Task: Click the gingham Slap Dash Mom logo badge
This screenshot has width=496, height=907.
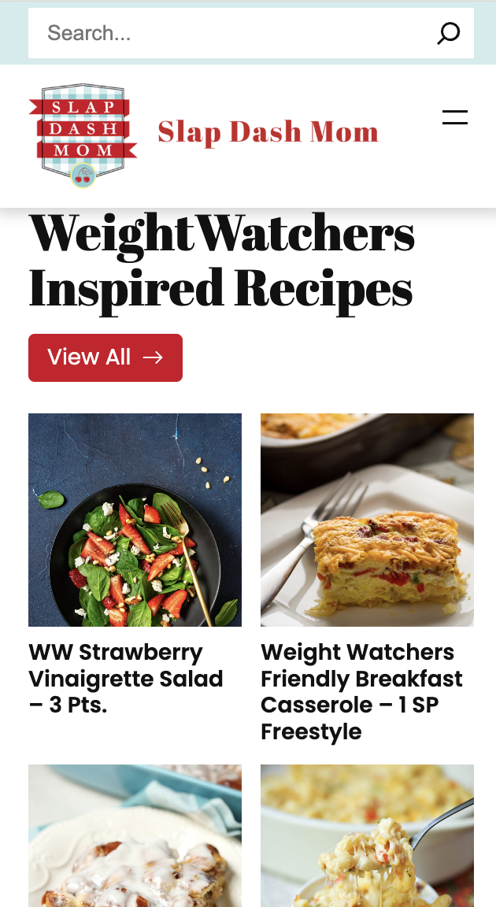Action: pos(83,135)
